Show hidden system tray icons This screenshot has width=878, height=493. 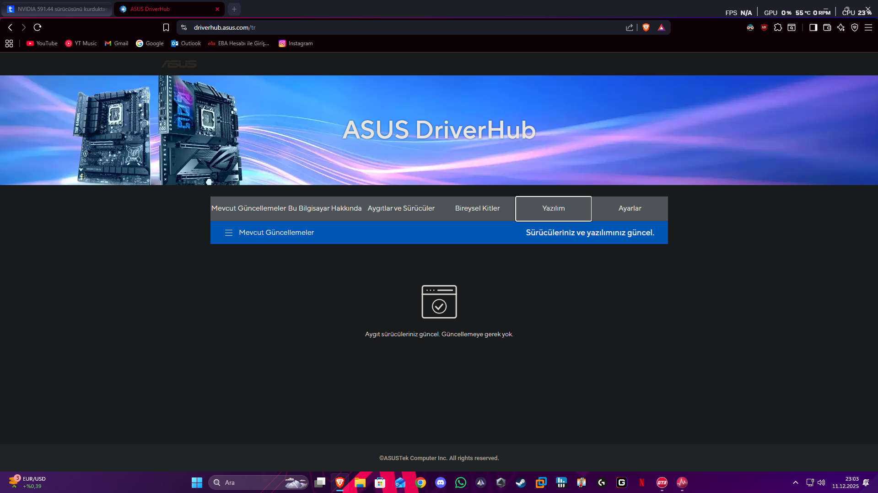click(796, 482)
